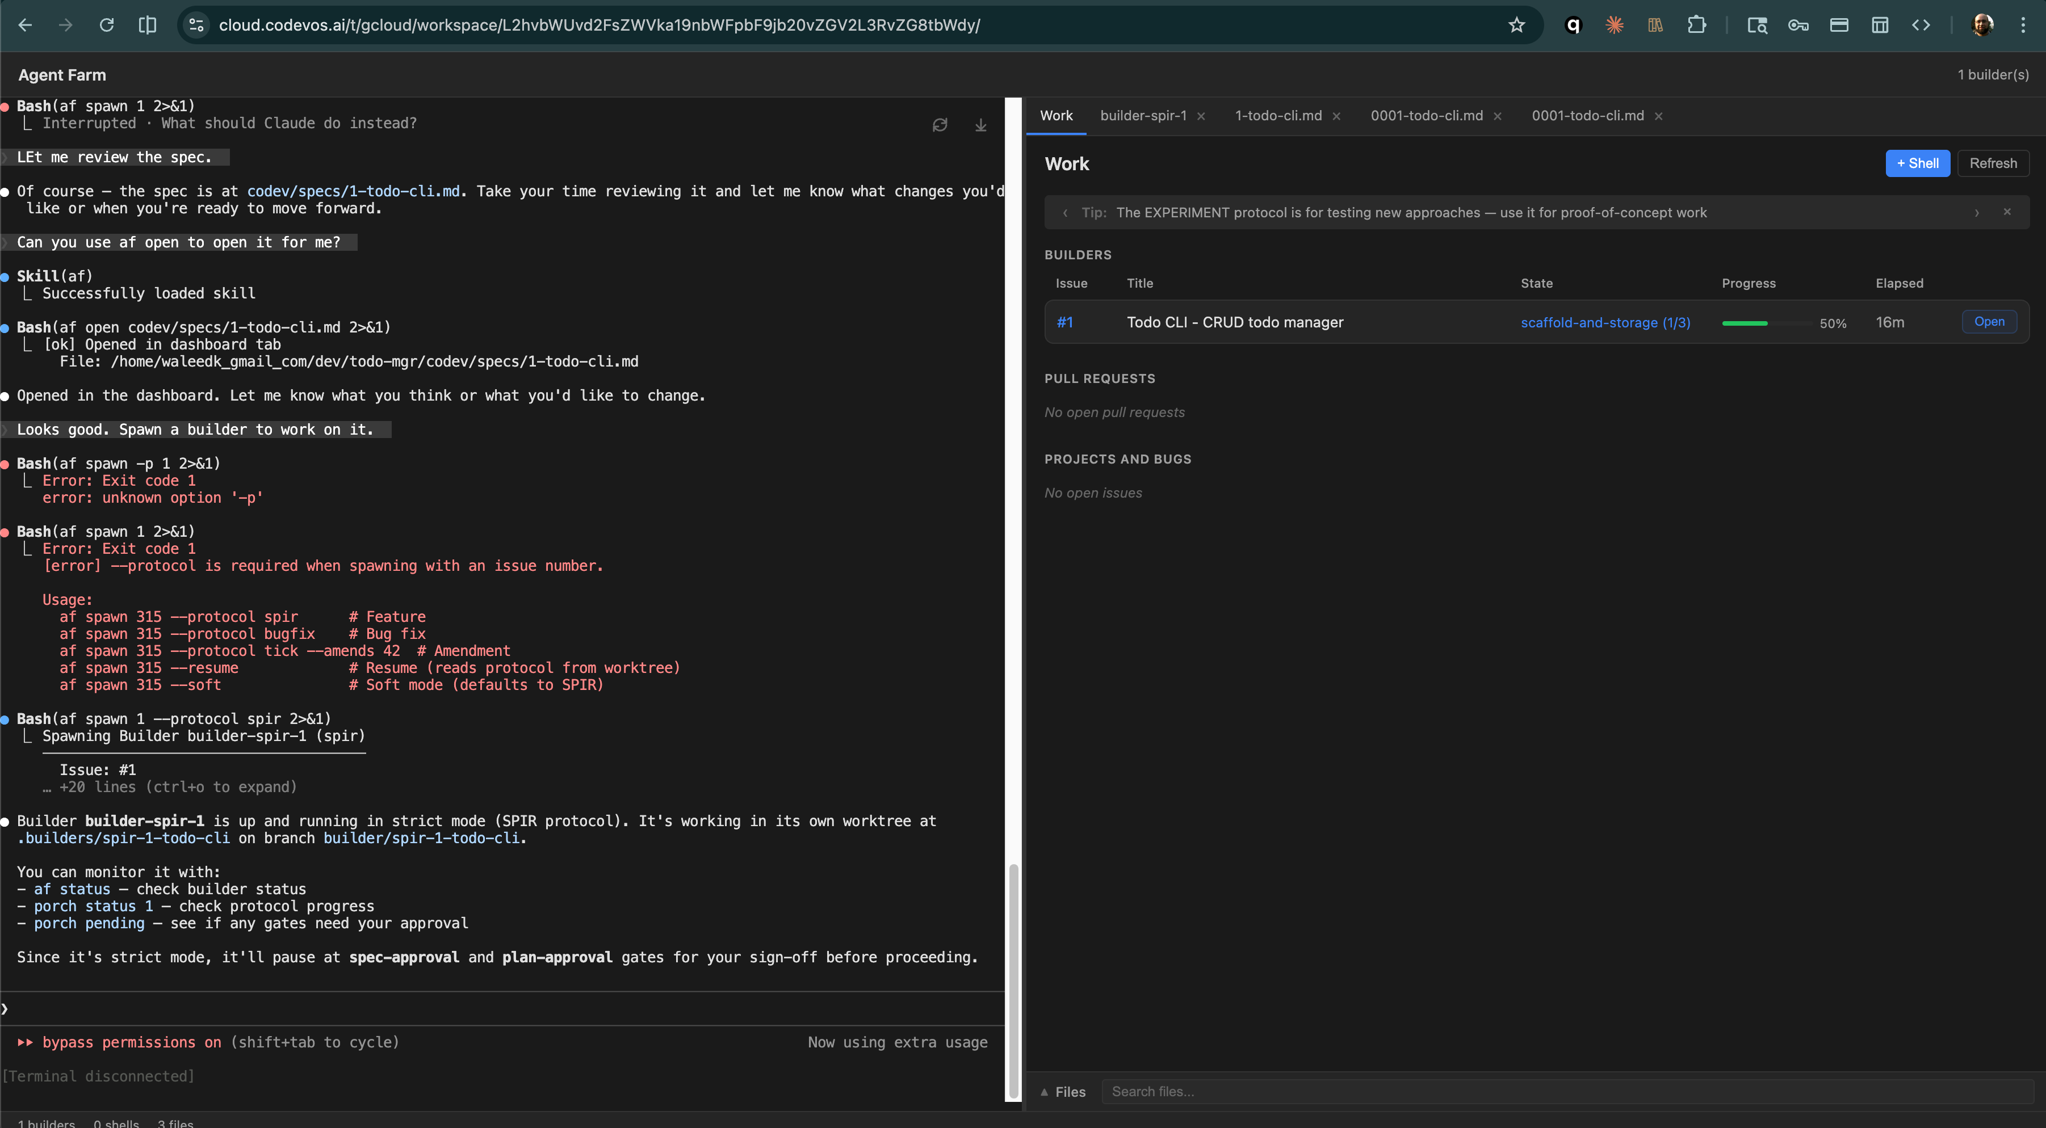Click the terminal refresh icon
Screen dimensions: 2046x1128
pos(940,125)
